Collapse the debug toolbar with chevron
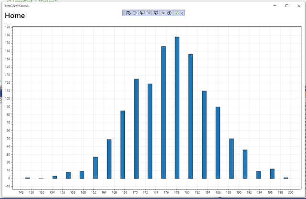The height and width of the screenshot is (199, 306). click(182, 13)
